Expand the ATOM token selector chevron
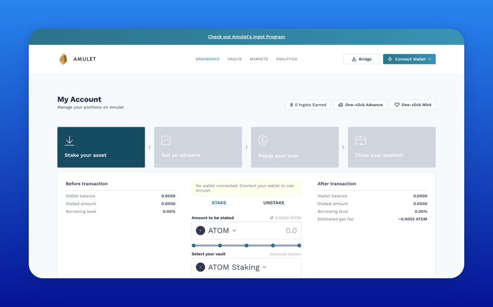The height and width of the screenshot is (307, 493). (234, 231)
